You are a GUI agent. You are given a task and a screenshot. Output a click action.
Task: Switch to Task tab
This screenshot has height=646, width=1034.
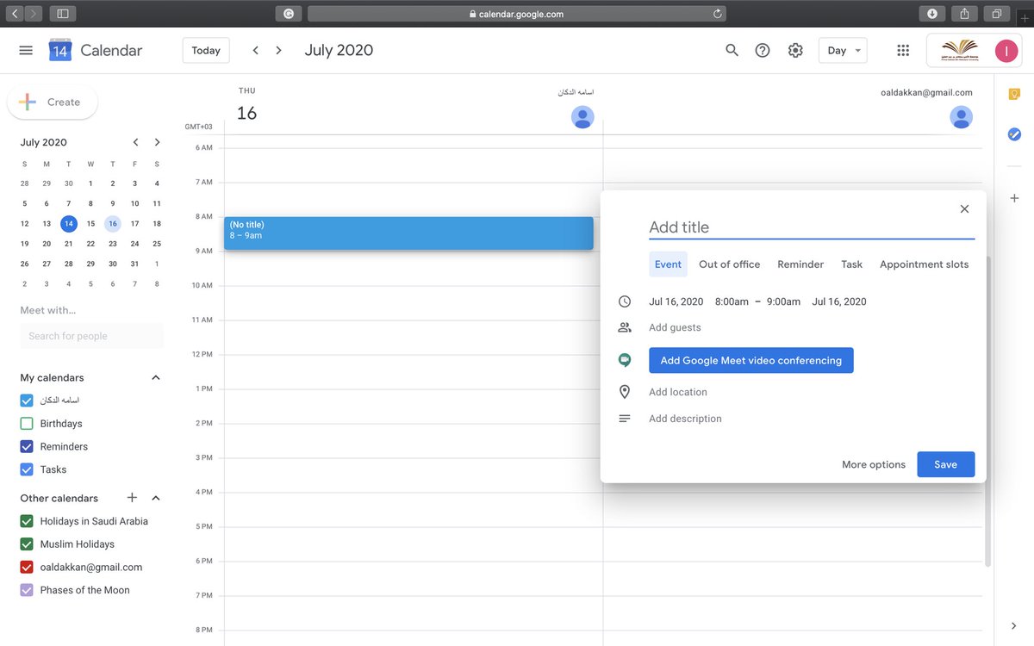click(x=852, y=264)
